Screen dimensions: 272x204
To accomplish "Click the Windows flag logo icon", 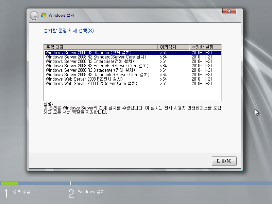I will tap(44, 15).
